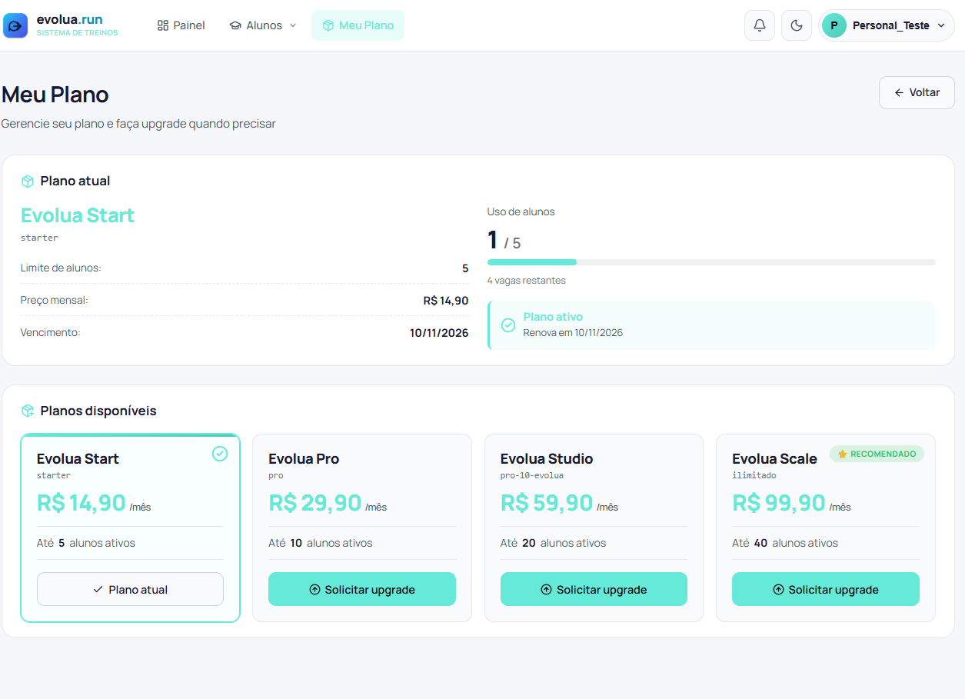The height and width of the screenshot is (699, 965).
Task: Click the cube icon beside Plano atual
Action: click(28, 181)
